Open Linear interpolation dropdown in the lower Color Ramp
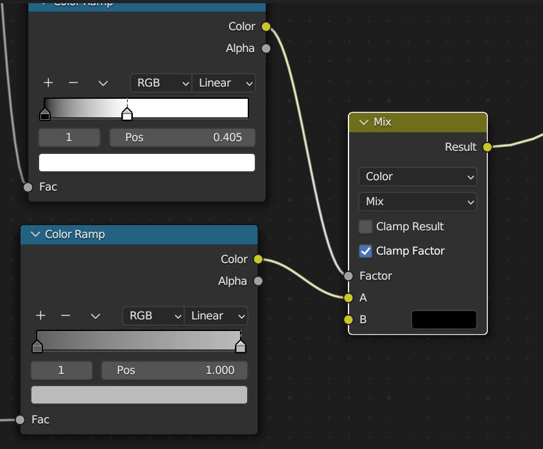The width and height of the screenshot is (543, 449). click(x=216, y=316)
